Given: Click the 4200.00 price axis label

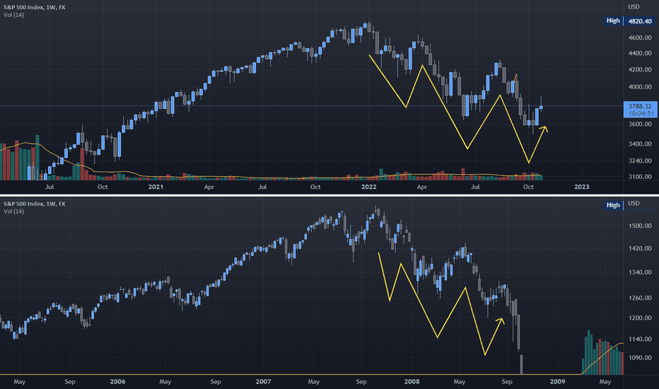Looking at the screenshot, I should click(x=640, y=70).
